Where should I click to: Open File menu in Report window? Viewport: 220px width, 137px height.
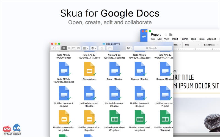pos(153,39)
